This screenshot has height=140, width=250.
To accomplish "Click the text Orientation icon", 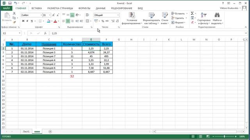I will click(x=77, y=15).
